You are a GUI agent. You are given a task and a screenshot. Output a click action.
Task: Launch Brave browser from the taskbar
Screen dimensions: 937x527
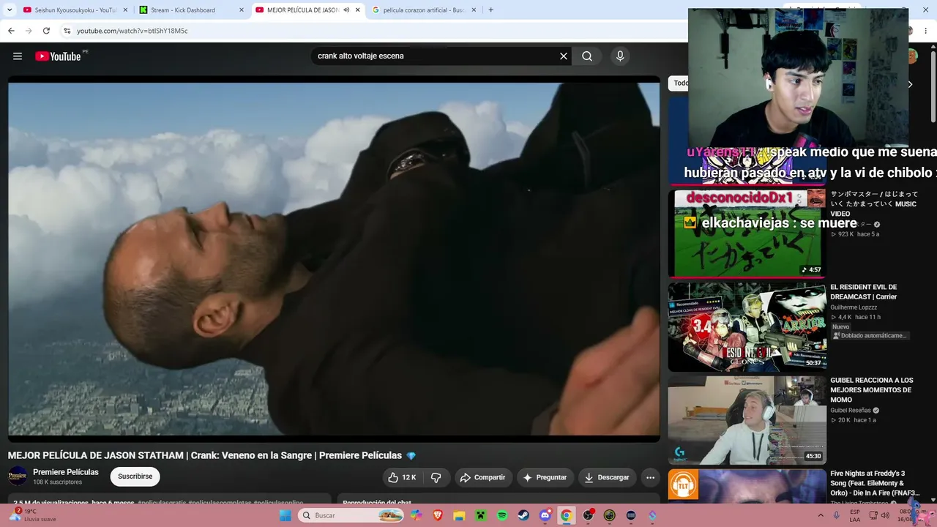[438, 515]
